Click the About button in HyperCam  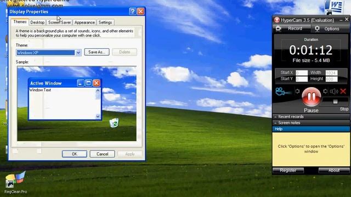coord(334,170)
